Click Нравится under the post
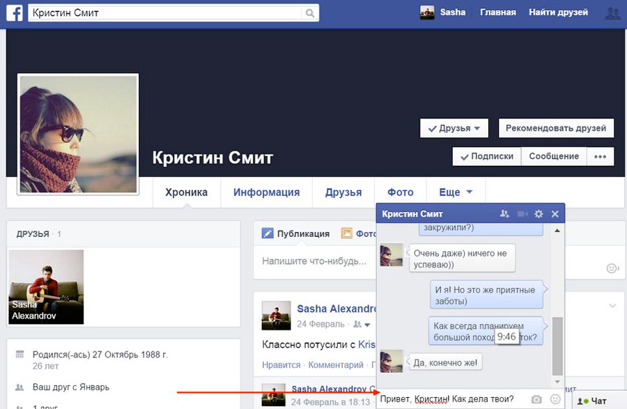The width and height of the screenshot is (627, 409). (x=281, y=364)
